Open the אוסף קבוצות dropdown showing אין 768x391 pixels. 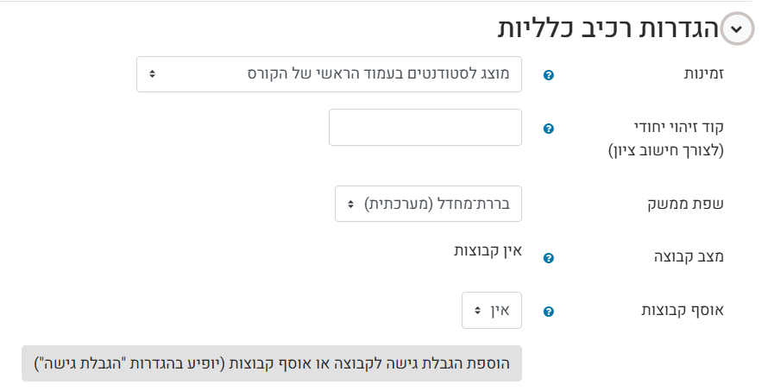pos(492,310)
